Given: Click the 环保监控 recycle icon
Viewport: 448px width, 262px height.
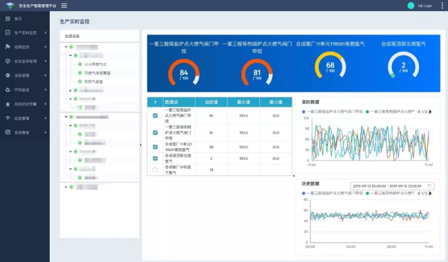Looking at the screenshot, I should point(8,90).
